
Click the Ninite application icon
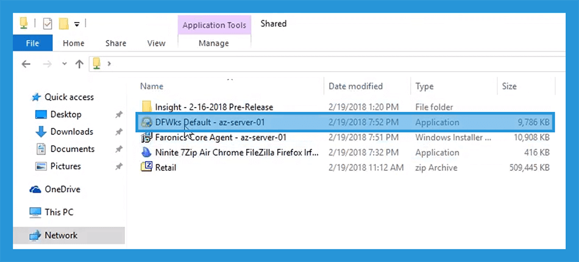click(146, 153)
